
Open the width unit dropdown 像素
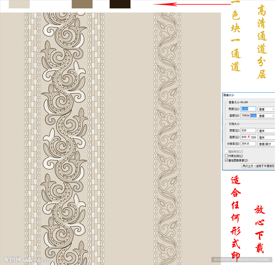[266, 109]
